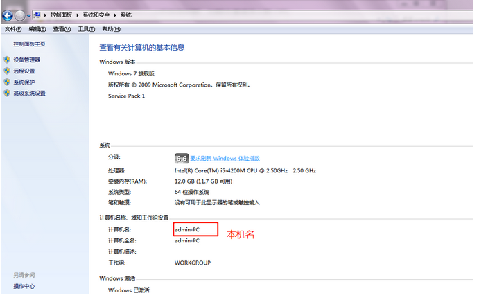488x302 pixels.
Task: Open 操作中心 under 另请参阅
Action: tap(24, 287)
